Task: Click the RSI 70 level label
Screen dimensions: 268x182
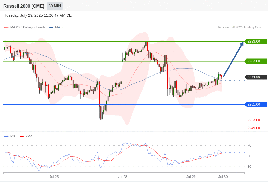Action: coord(249,146)
